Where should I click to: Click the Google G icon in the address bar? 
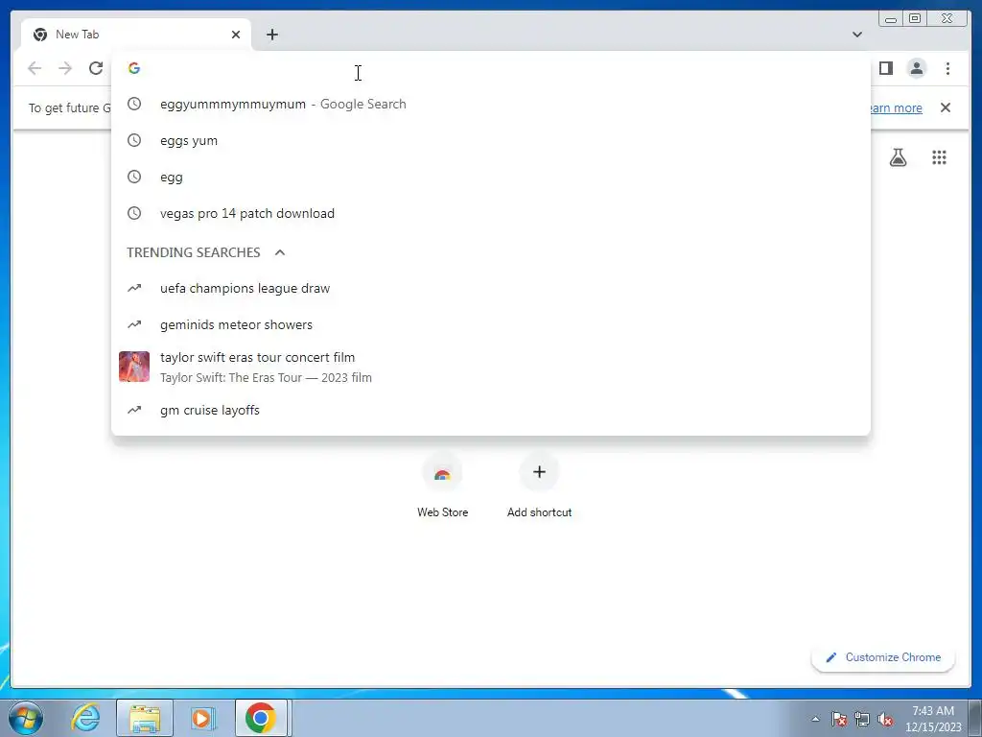[134, 68]
